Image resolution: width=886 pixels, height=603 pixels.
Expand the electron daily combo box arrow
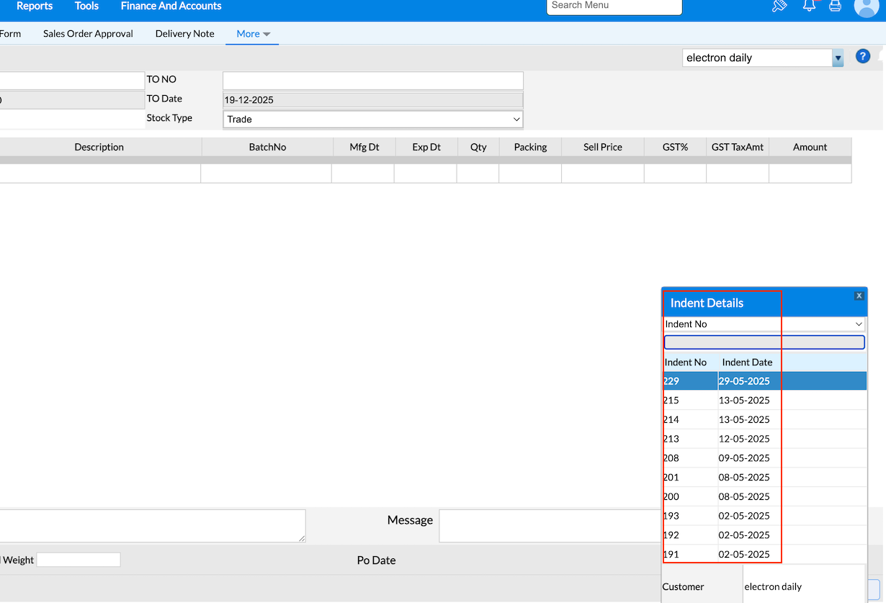[837, 58]
